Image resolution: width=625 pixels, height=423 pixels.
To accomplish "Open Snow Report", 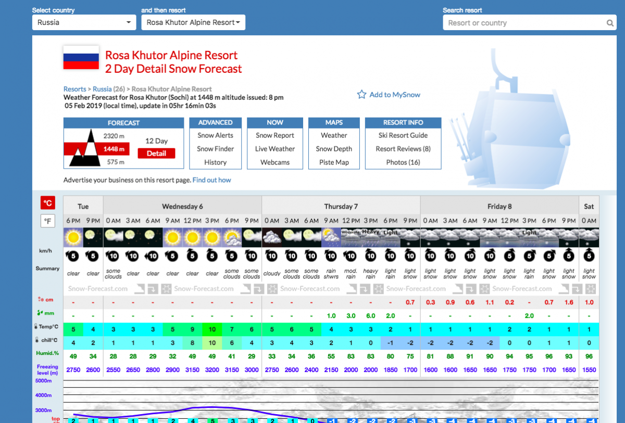I will pyautogui.click(x=275, y=135).
